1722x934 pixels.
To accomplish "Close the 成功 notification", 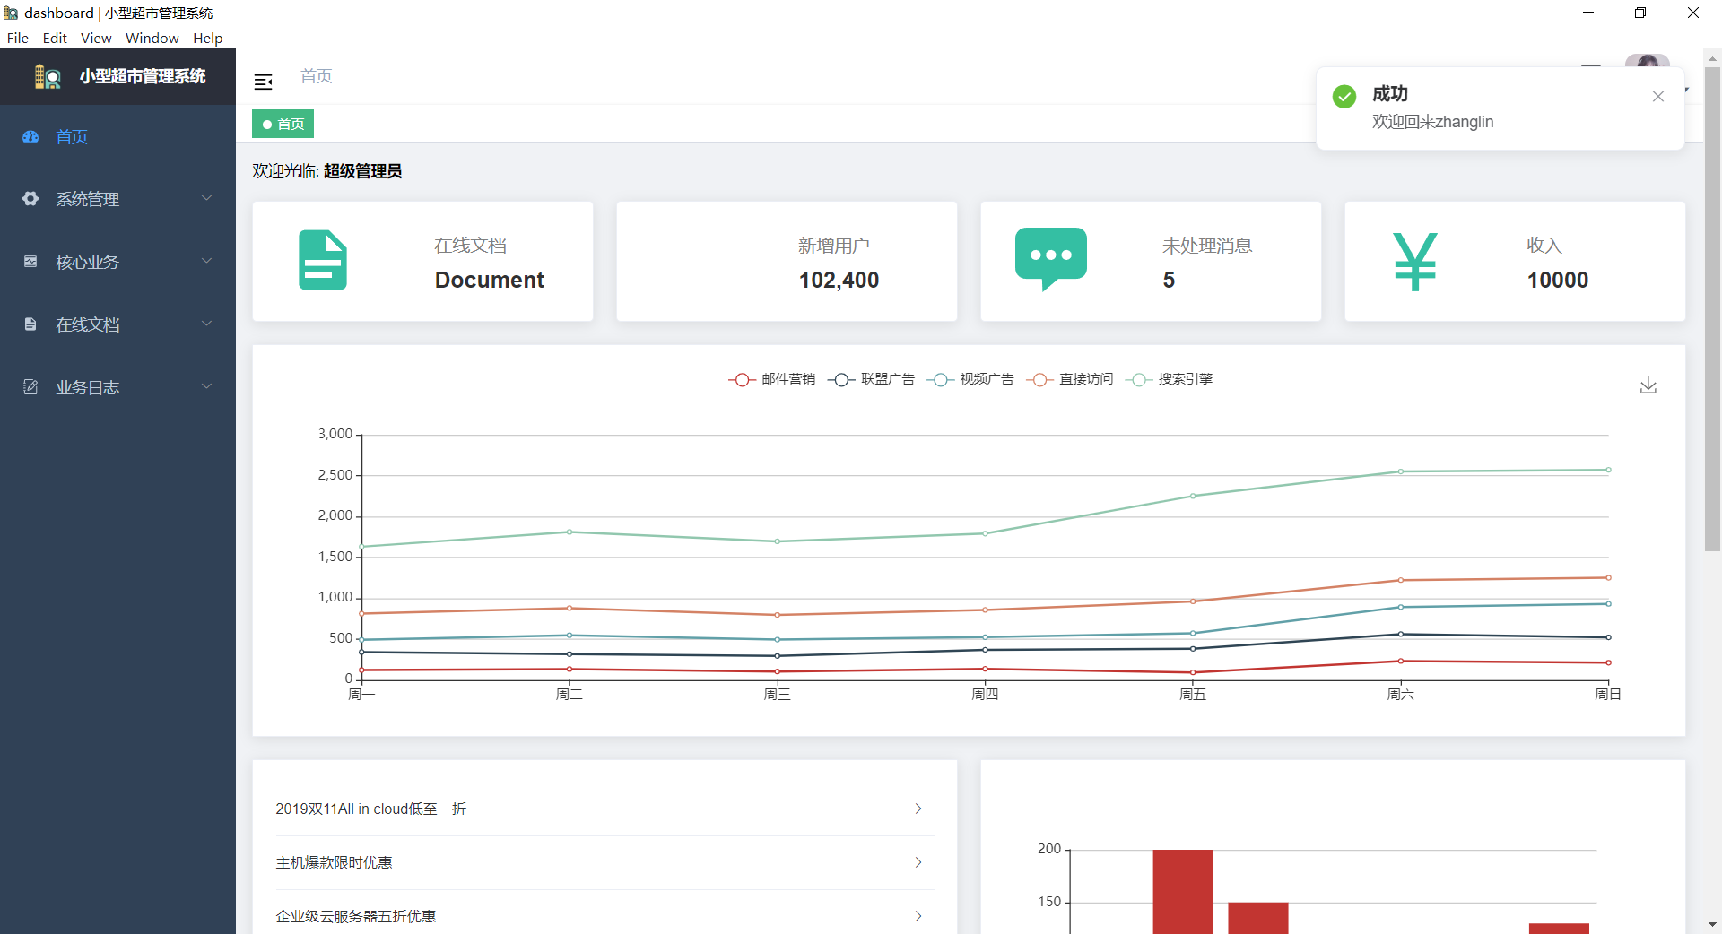I will (x=1658, y=97).
